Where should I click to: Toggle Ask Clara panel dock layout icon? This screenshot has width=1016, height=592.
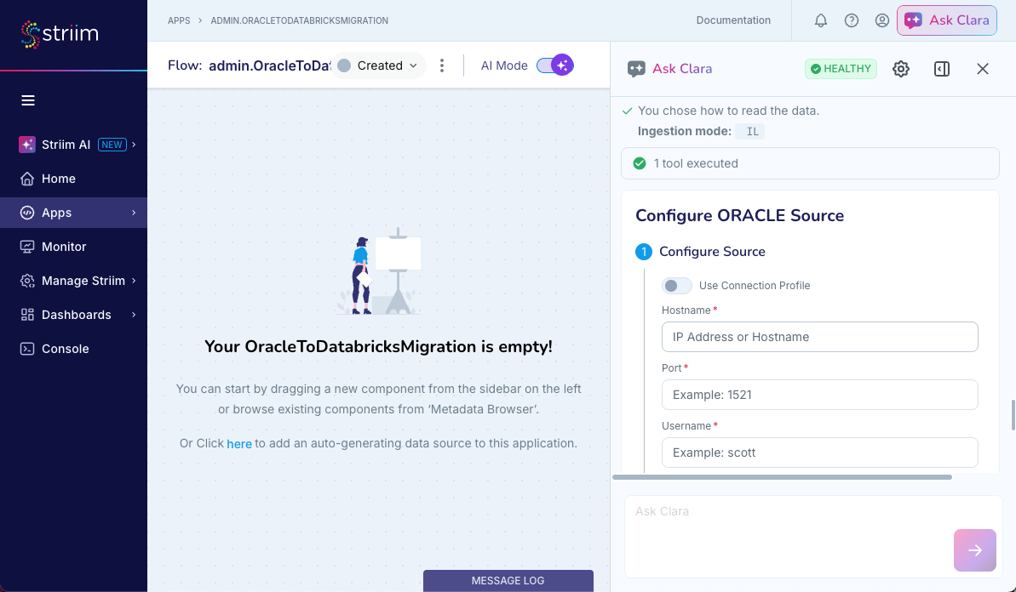(942, 69)
